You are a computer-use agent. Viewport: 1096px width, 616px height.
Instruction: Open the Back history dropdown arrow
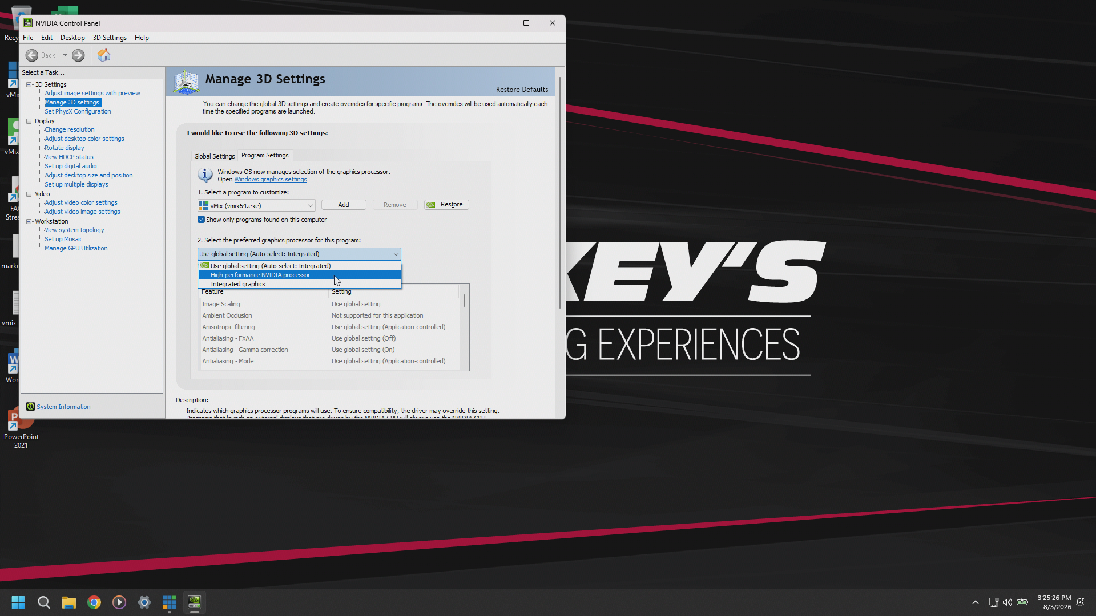tap(65, 55)
